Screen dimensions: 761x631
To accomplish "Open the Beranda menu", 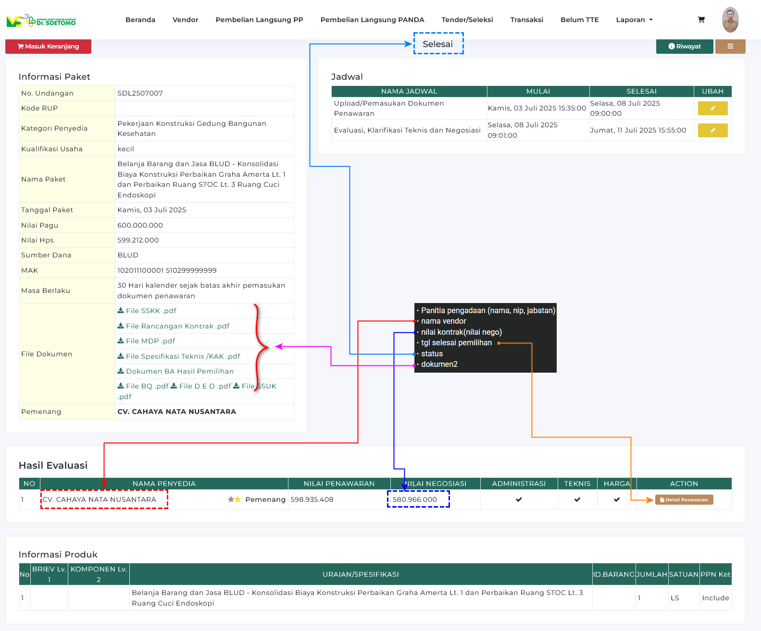I will pos(140,20).
